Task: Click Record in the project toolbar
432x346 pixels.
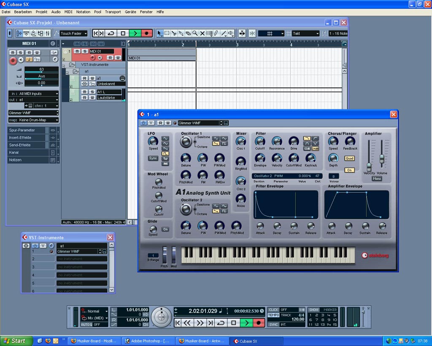Action: point(147,33)
